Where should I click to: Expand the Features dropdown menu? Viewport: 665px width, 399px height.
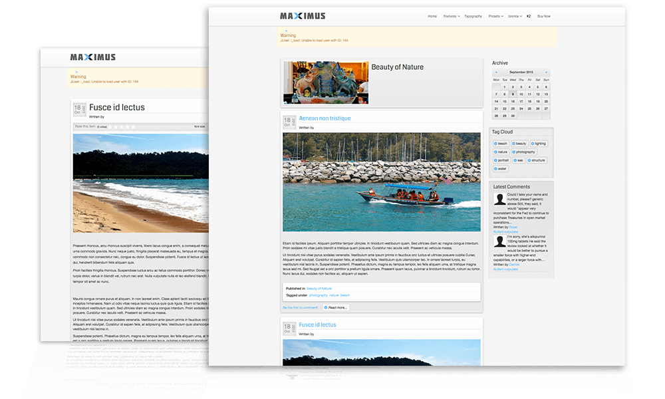451,16
